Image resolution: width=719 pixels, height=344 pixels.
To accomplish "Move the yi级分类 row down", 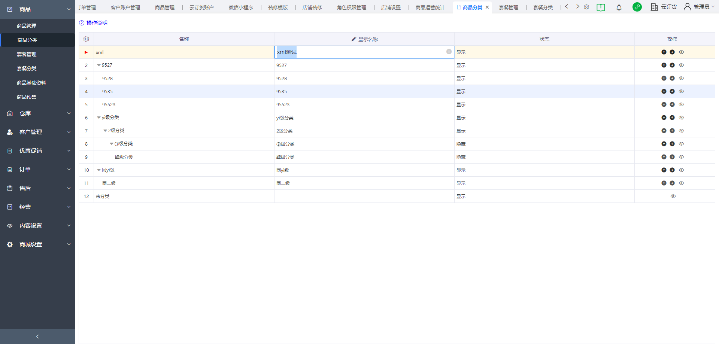I will click(672, 118).
